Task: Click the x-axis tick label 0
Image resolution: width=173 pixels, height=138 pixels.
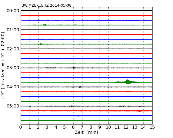Action: [x=21, y=127]
